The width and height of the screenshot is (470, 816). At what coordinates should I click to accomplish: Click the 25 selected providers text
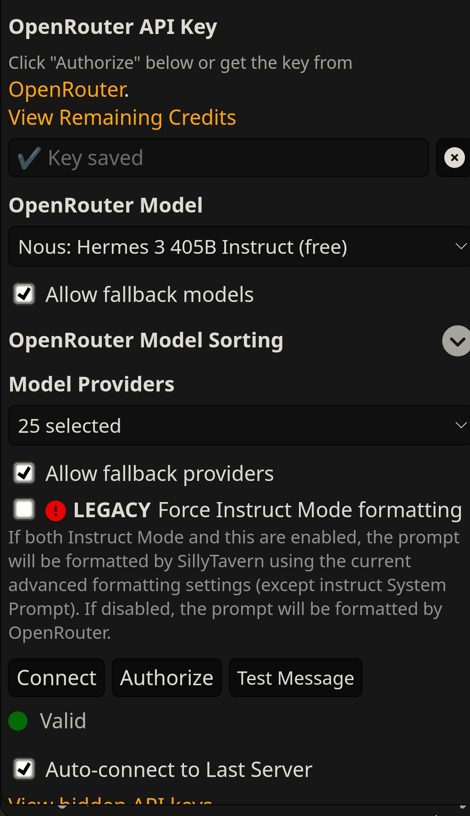tap(70, 426)
